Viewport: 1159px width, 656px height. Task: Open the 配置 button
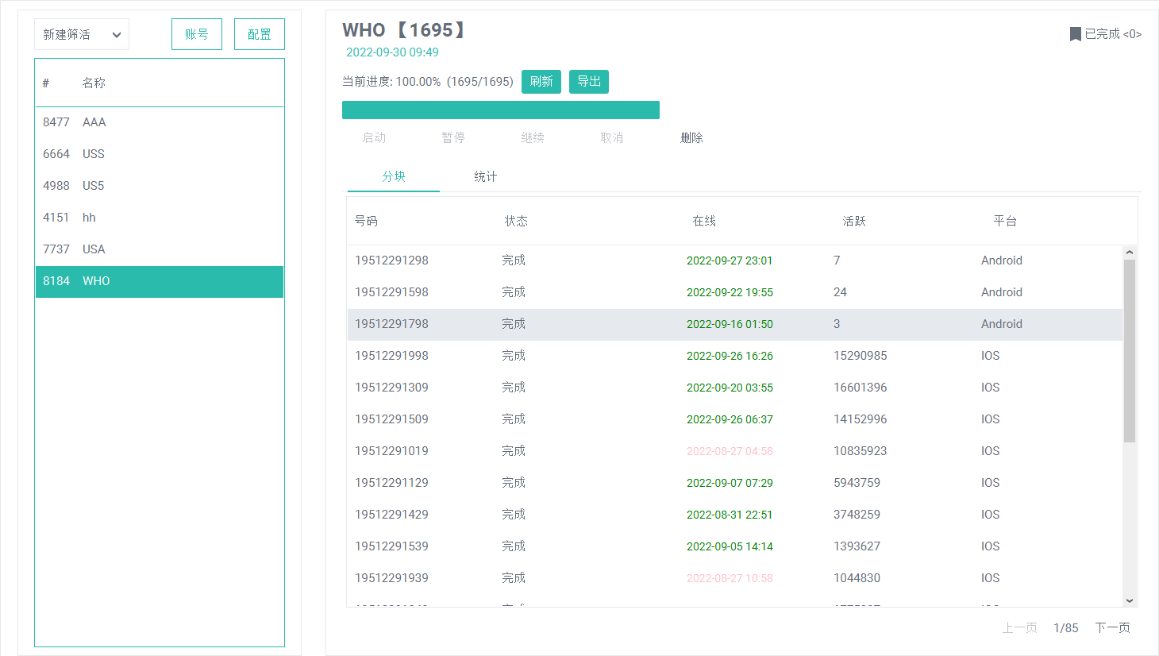coord(260,34)
